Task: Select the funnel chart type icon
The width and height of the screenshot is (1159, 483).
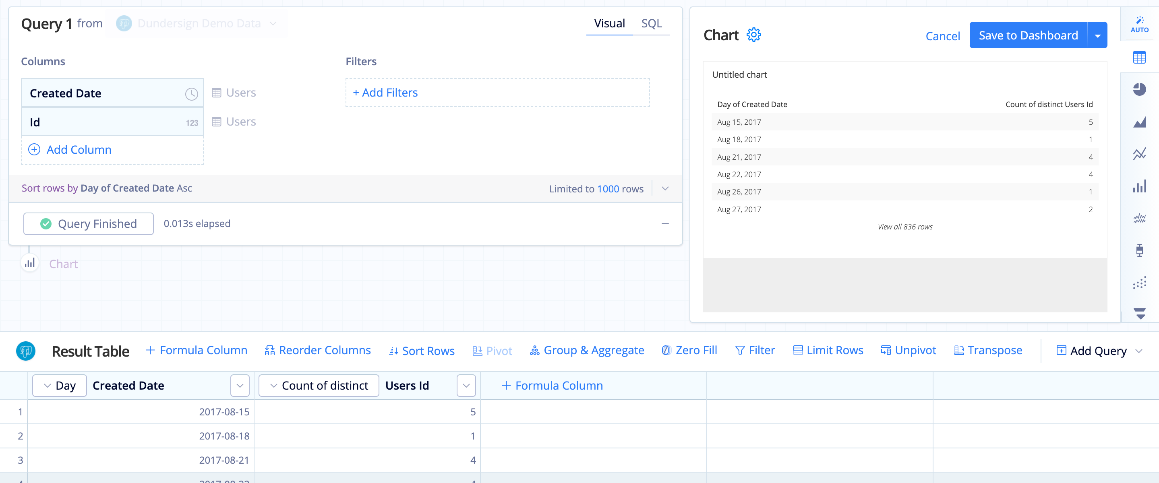Action: (x=1139, y=314)
